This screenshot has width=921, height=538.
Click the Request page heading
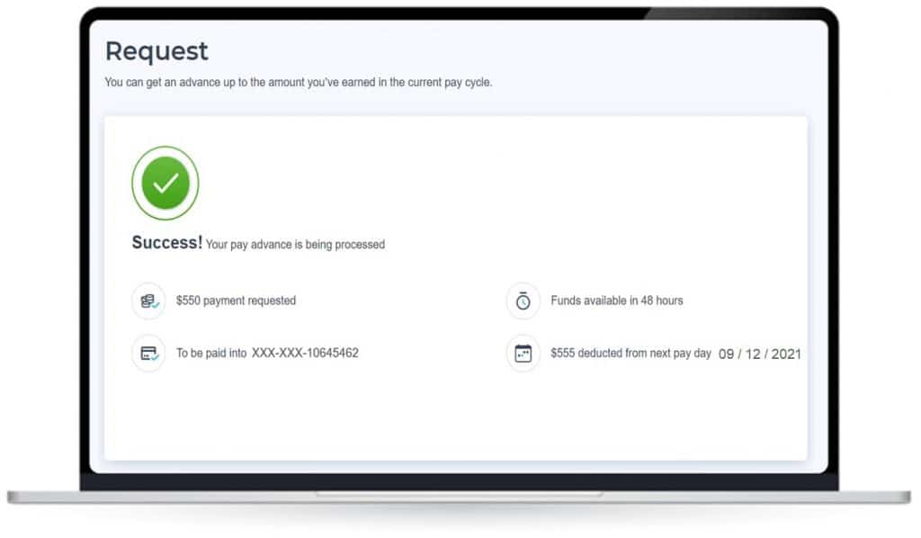(156, 51)
